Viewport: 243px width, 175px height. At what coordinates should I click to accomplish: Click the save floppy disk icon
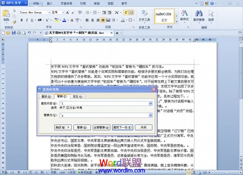click(x=13, y=33)
